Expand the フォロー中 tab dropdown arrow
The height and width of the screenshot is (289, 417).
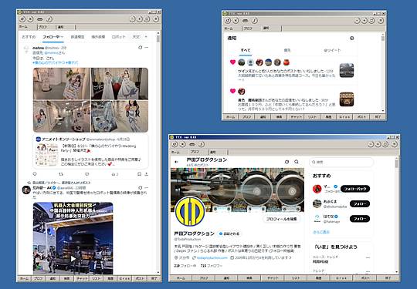[x=62, y=37]
